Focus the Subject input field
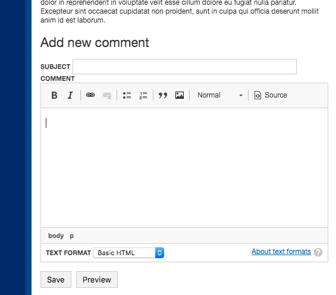The height and width of the screenshot is (295, 336). [x=185, y=67]
